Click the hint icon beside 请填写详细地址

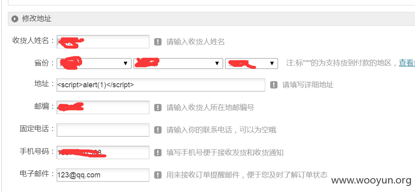click(274, 85)
